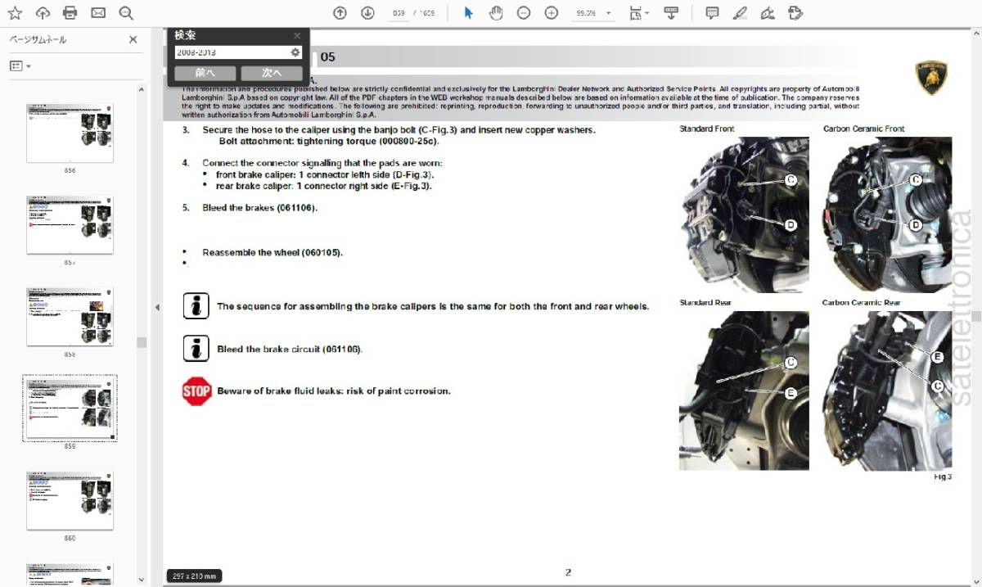The height and width of the screenshot is (587, 982).
Task: Select the highlighter pen tool
Action: click(740, 13)
